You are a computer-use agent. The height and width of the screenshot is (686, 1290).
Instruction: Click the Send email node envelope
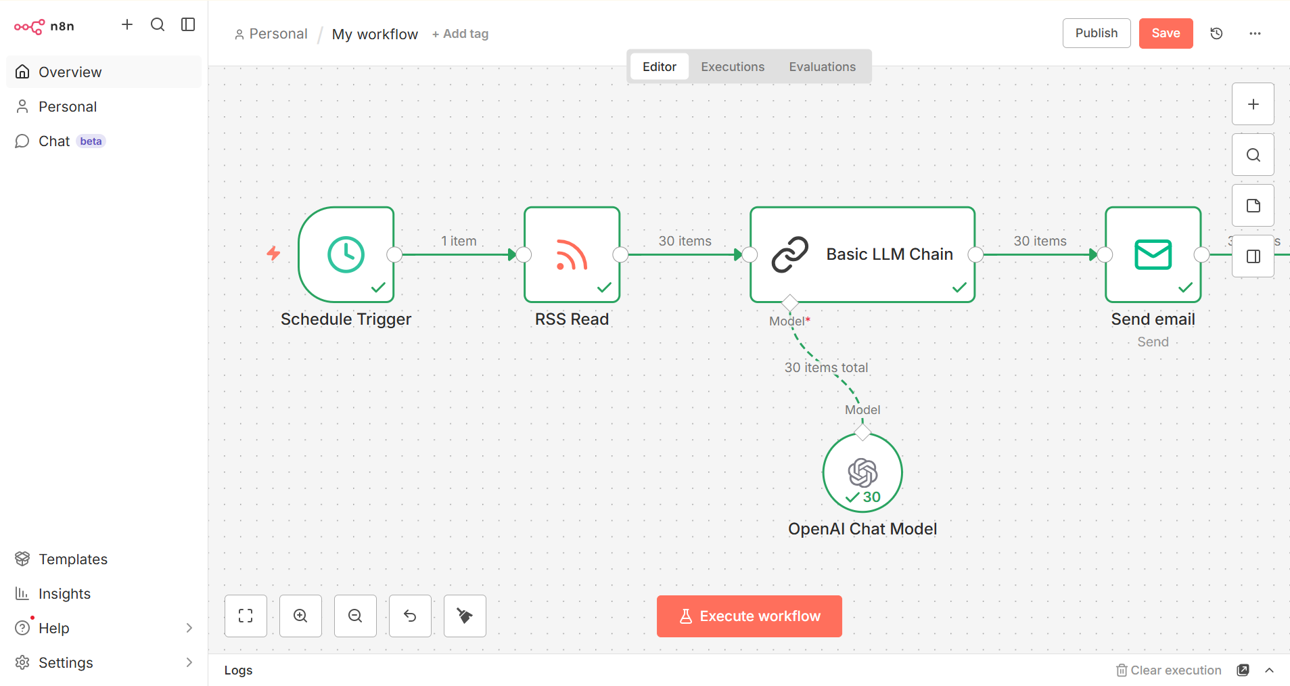tap(1152, 254)
